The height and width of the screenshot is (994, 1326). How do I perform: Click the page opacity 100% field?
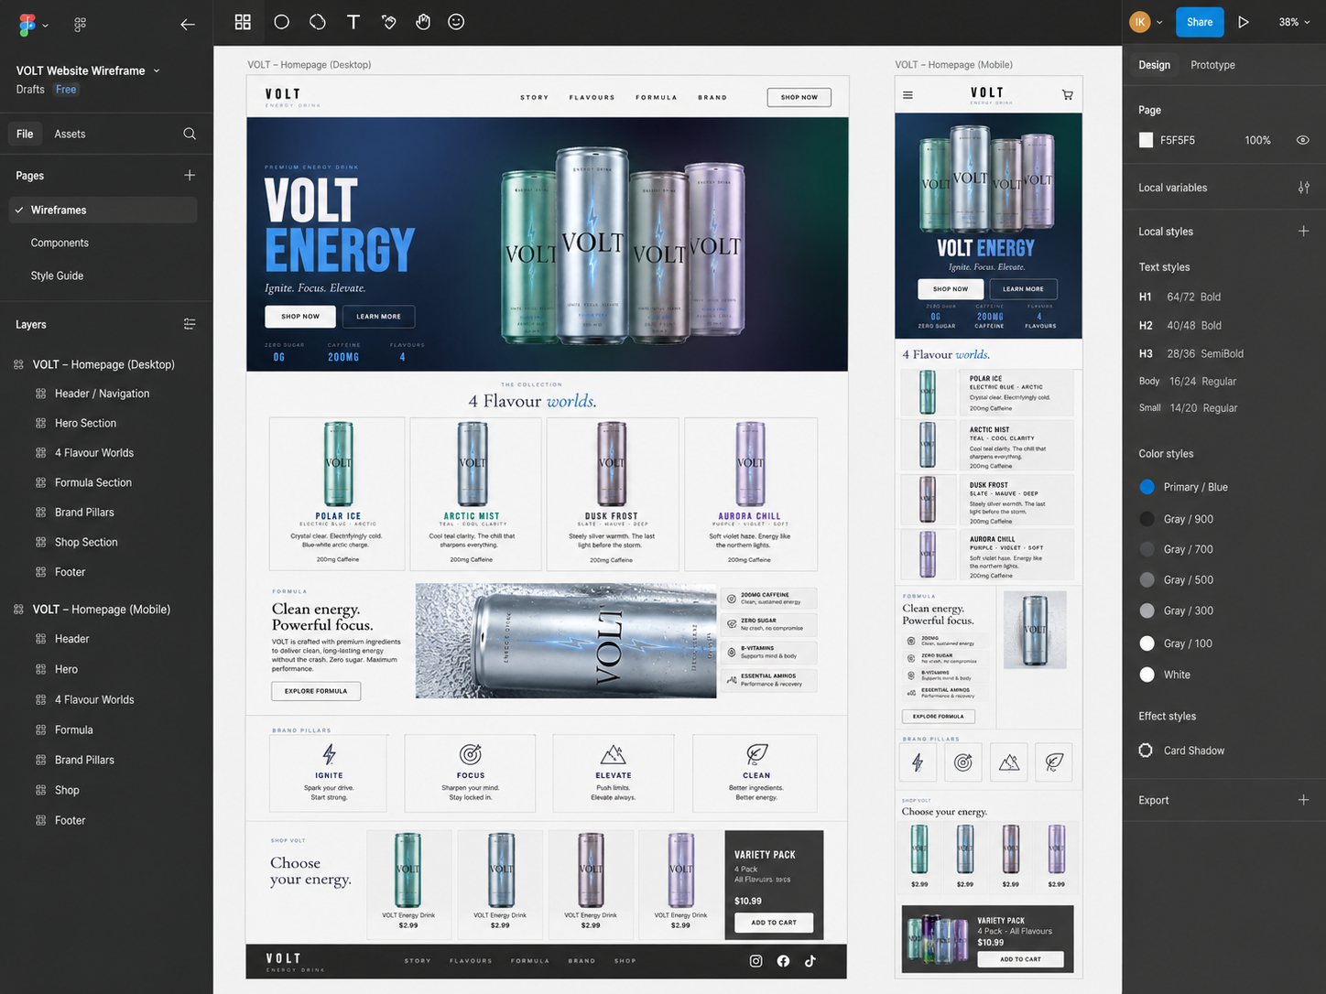coord(1257,140)
